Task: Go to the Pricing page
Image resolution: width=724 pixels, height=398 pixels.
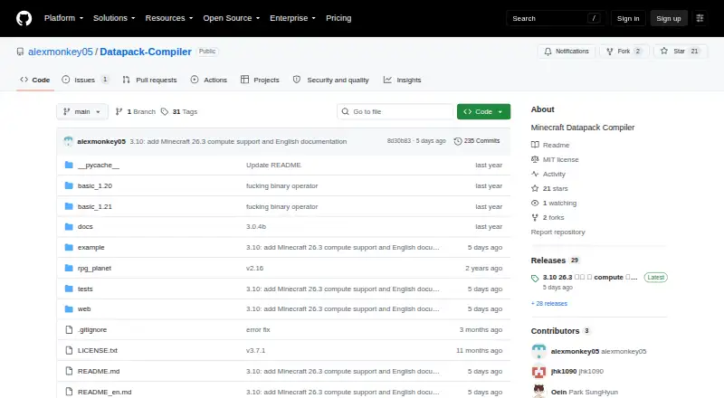Action: (338, 18)
